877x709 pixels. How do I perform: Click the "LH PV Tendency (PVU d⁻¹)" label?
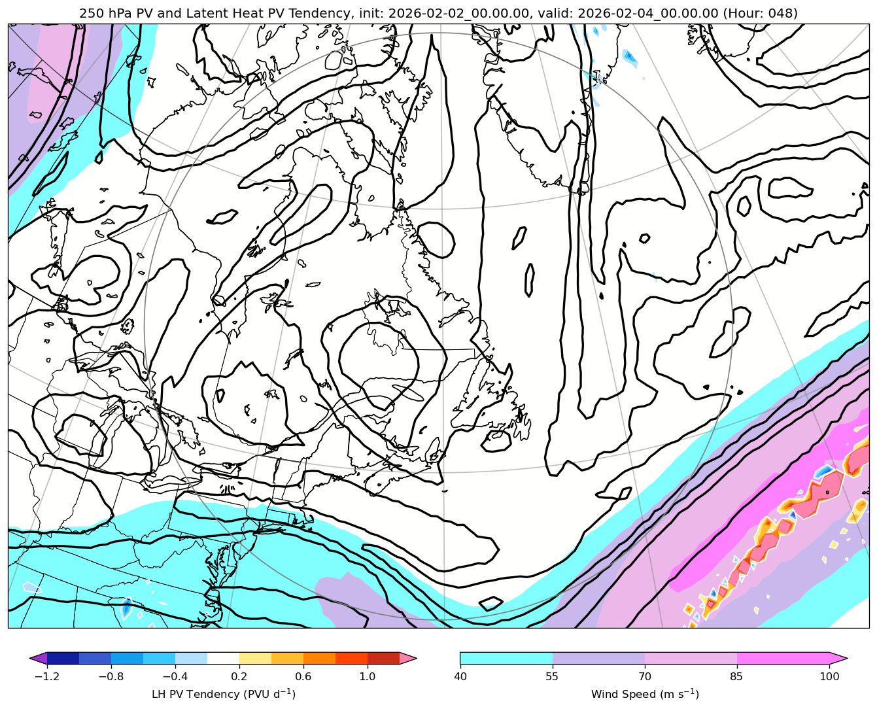pos(223,694)
